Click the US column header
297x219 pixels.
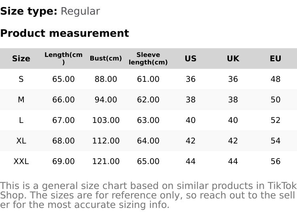pos(190,59)
